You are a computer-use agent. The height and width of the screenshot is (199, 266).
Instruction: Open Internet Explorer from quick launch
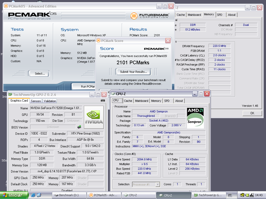click(x=33, y=195)
